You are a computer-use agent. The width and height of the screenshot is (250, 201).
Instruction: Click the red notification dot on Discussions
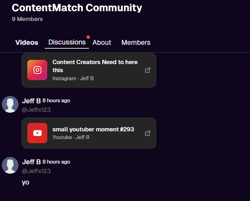(x=88, y=37)
